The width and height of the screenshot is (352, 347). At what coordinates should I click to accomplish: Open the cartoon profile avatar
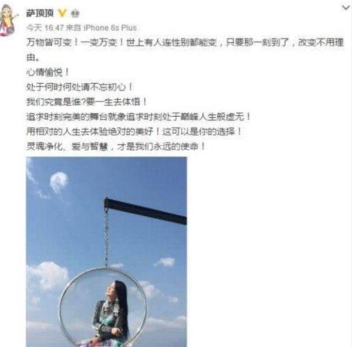(x=9, y=20)
